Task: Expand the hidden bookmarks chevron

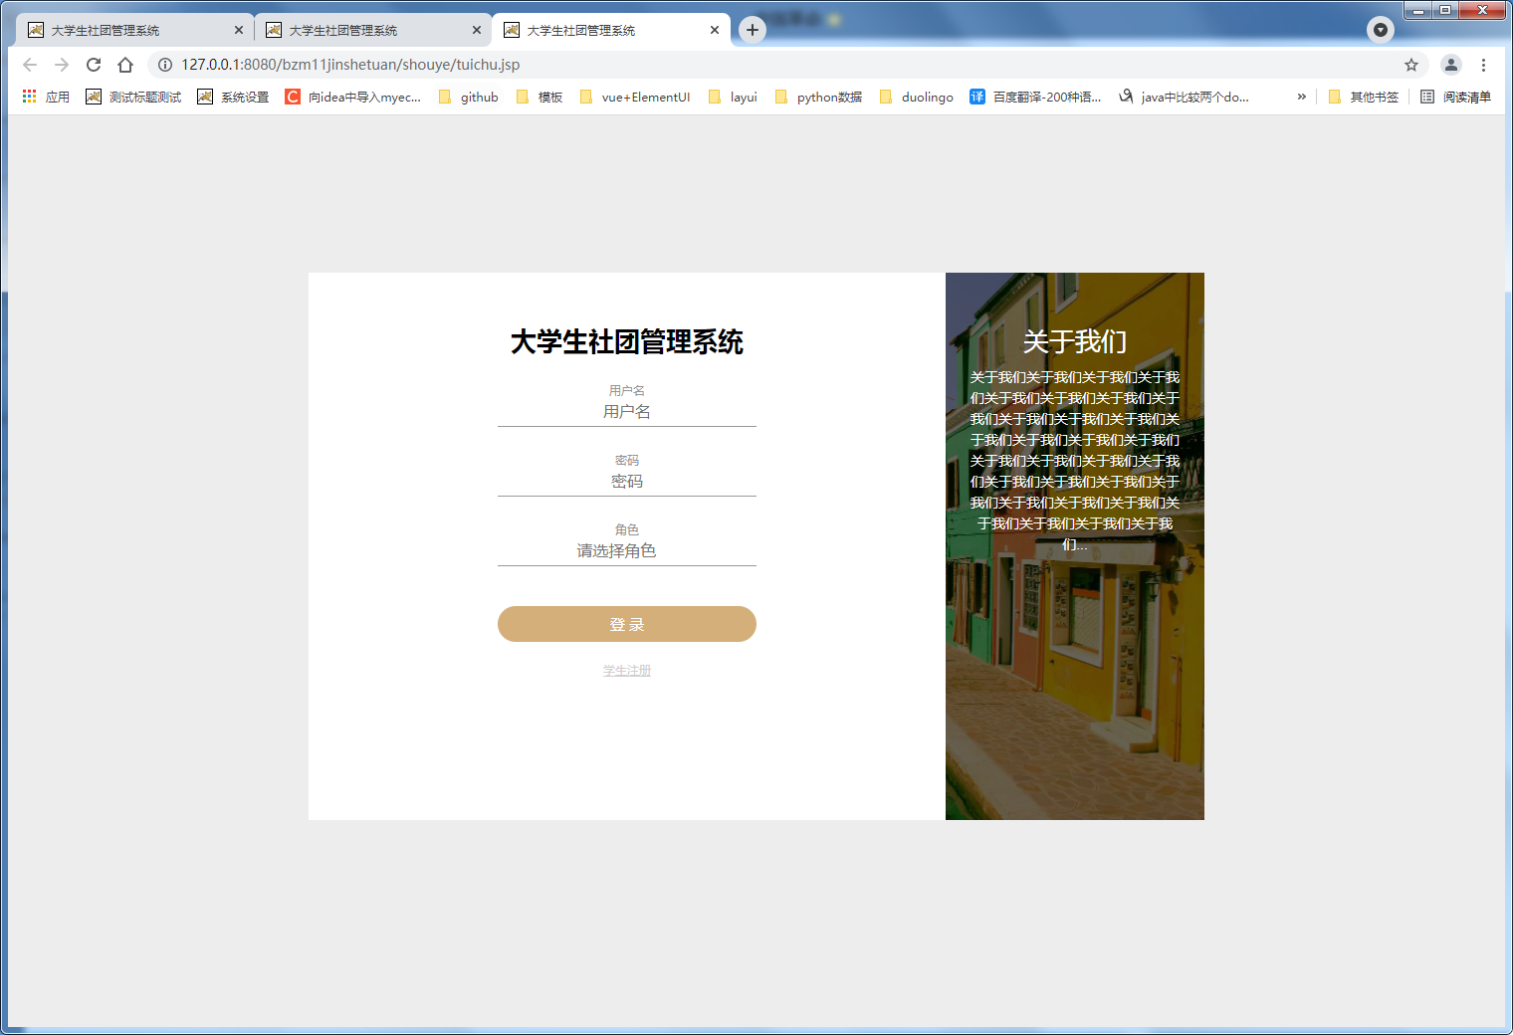Action: point(1301,97)
